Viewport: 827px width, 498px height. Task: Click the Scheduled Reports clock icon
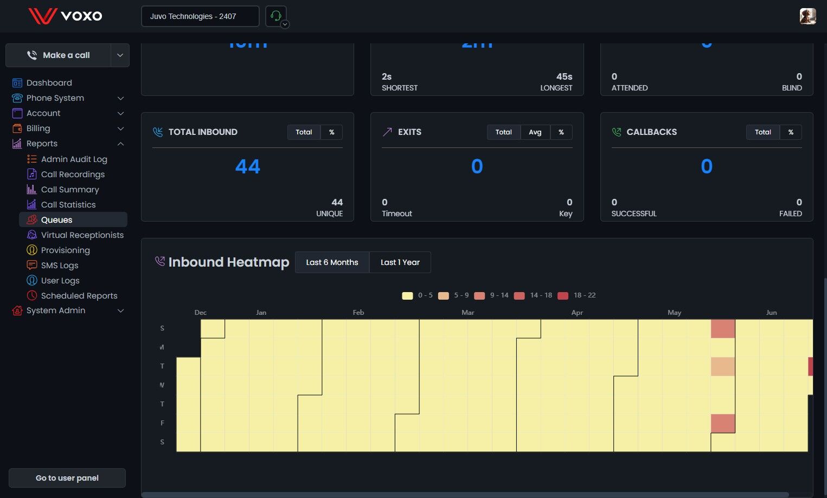point(32,296)
